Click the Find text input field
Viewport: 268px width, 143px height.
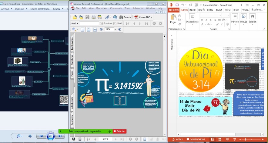point(89,23)
